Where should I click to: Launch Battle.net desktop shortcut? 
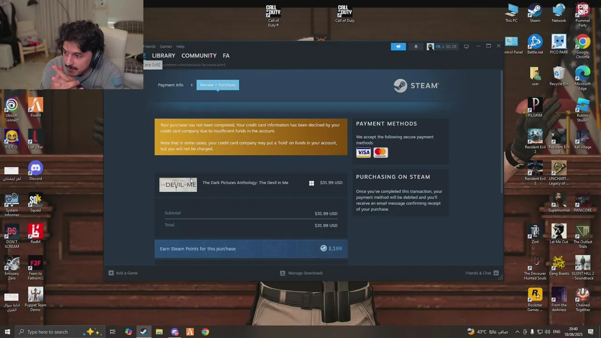(535, 45)
